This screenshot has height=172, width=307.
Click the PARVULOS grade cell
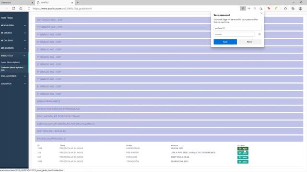[132, 157]
